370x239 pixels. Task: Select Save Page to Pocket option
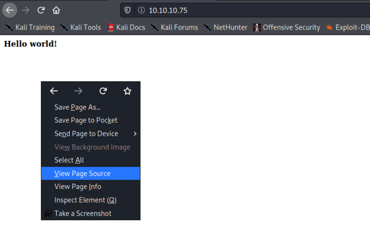tap(86, 120)
